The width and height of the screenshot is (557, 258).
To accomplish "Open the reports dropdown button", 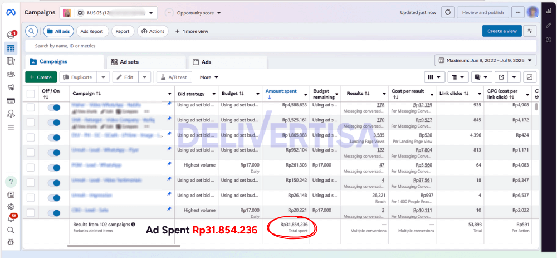I will (482, 77).
